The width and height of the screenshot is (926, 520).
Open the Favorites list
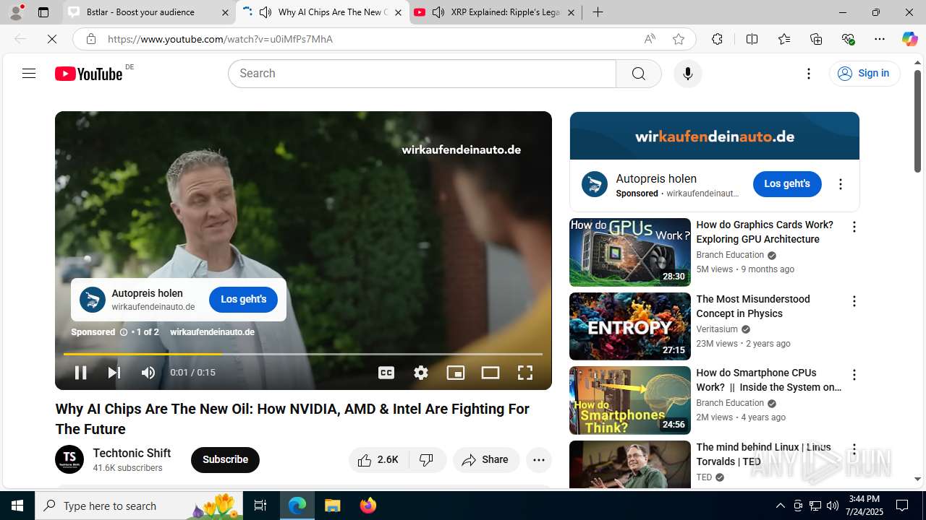[784, 39]
